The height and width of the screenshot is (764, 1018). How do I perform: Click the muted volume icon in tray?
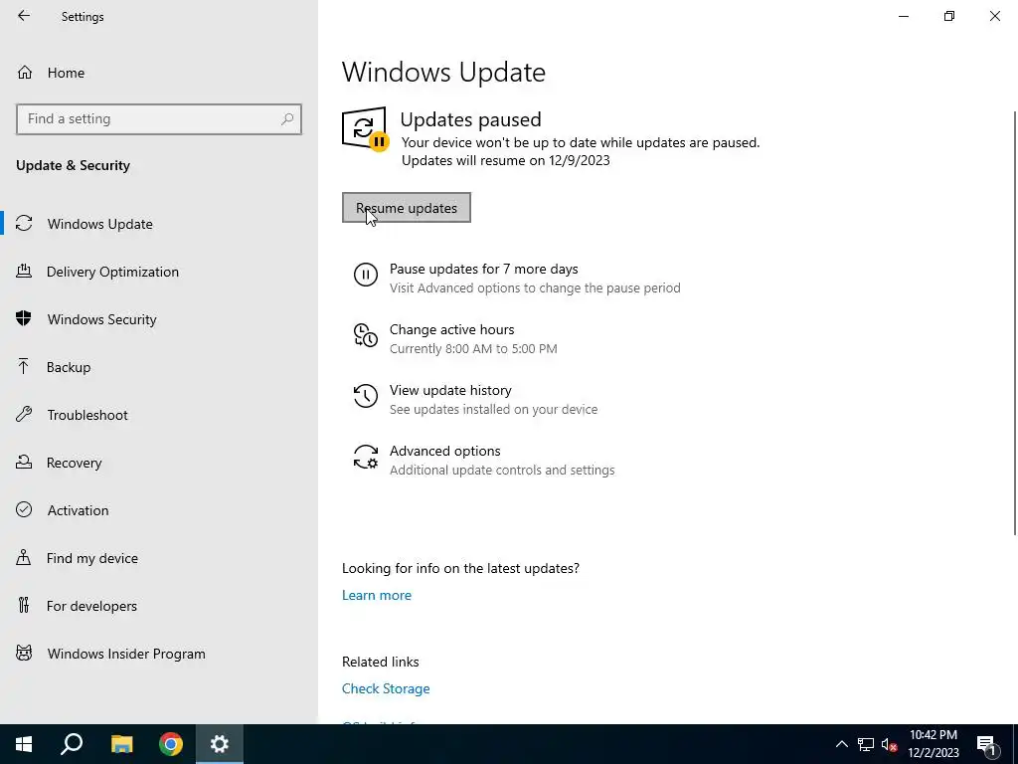tap(890, 744)
